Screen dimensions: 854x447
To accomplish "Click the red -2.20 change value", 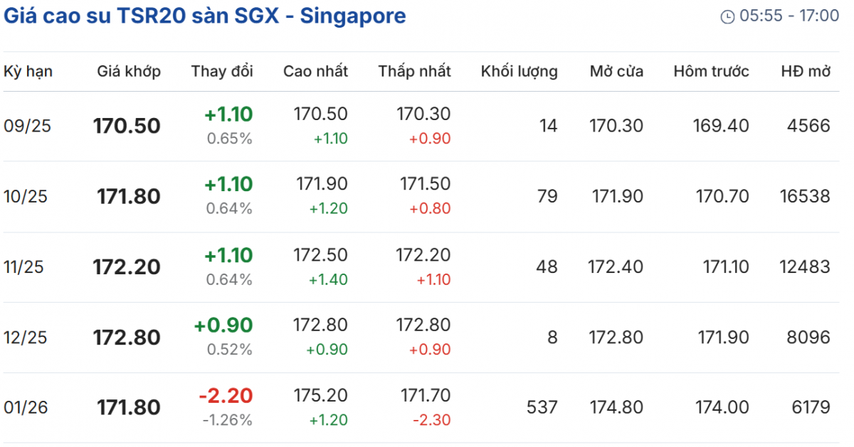I will click(225, 396).
